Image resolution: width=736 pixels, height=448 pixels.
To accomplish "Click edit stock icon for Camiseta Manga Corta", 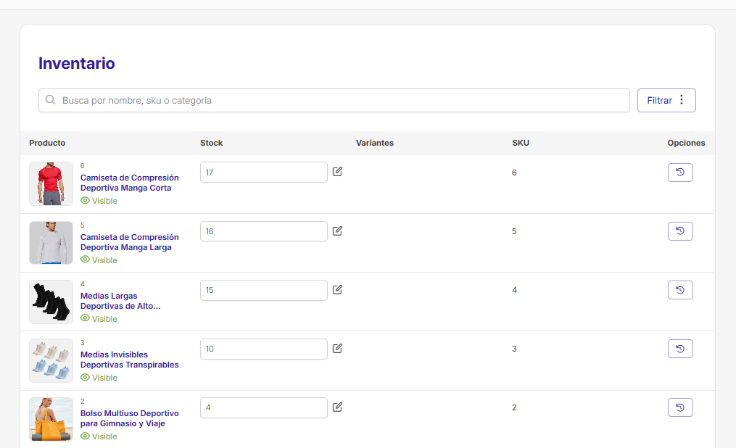I will 337,172.
